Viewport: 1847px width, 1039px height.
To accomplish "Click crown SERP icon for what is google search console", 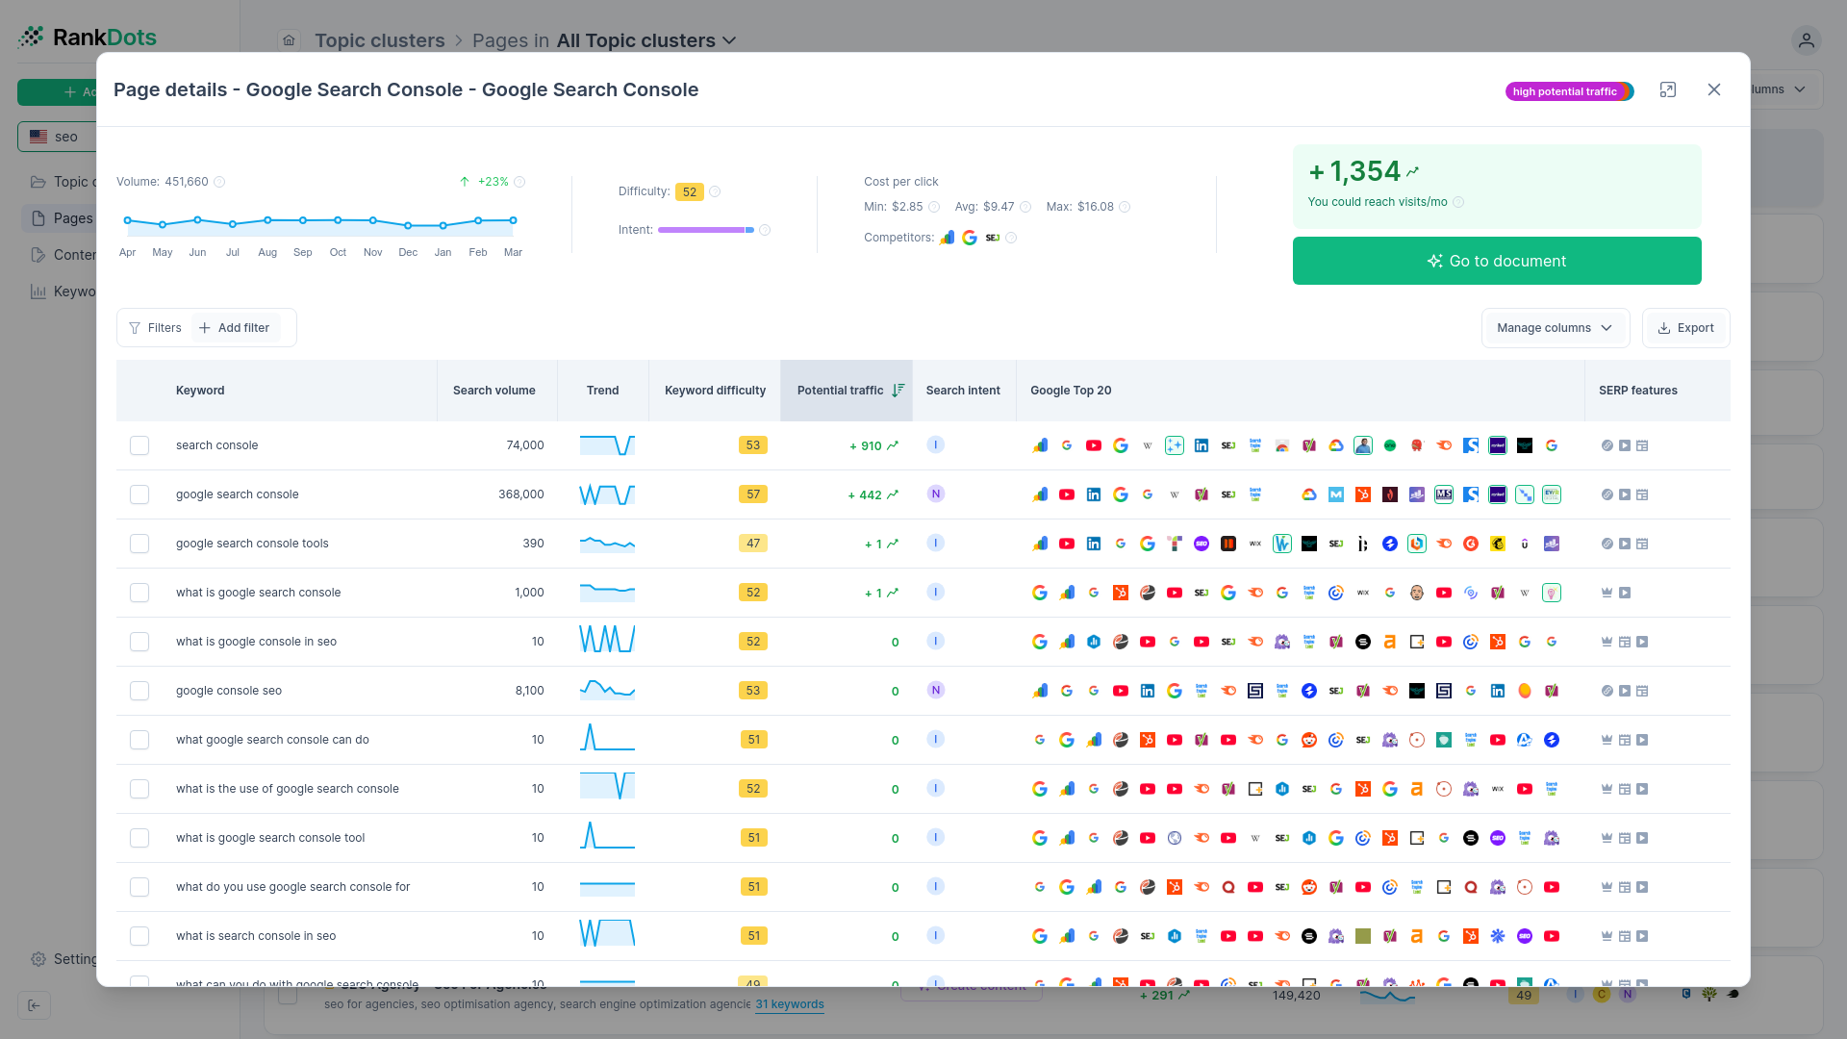I will [1607, 593].
